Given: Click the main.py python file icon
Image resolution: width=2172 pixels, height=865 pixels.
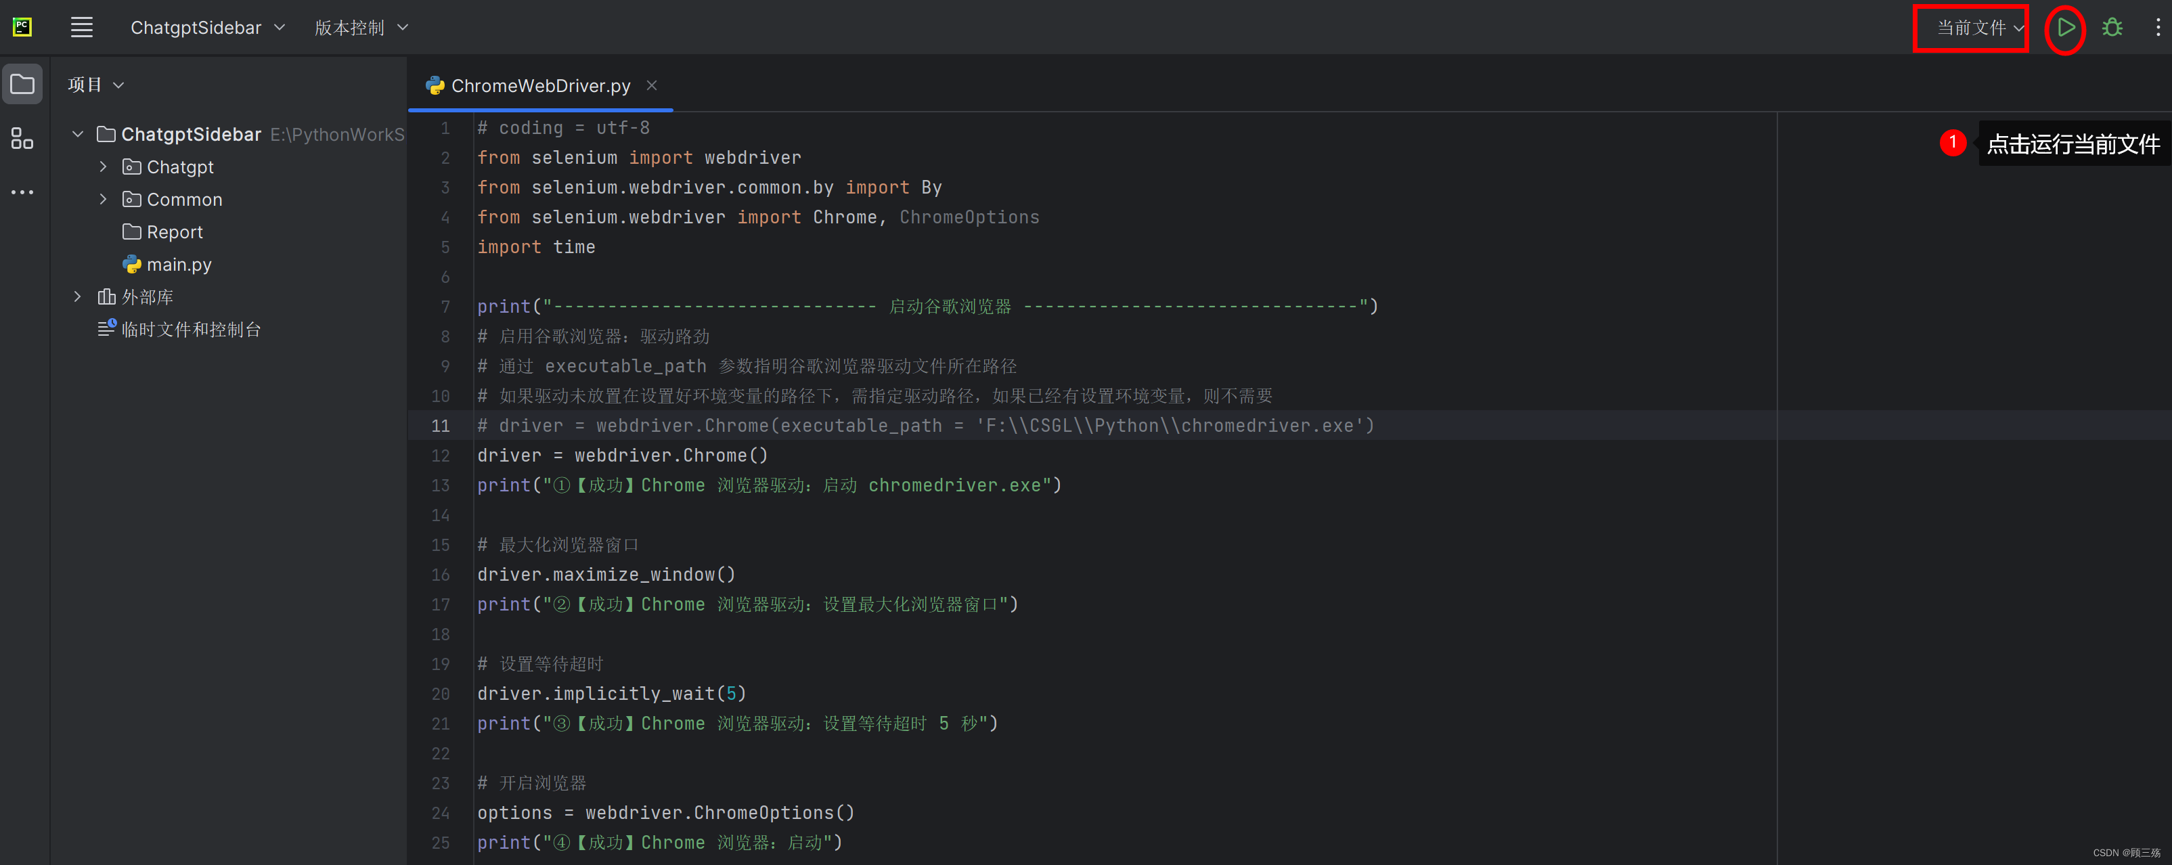Looking at the screenshot, I should (133, 264).
